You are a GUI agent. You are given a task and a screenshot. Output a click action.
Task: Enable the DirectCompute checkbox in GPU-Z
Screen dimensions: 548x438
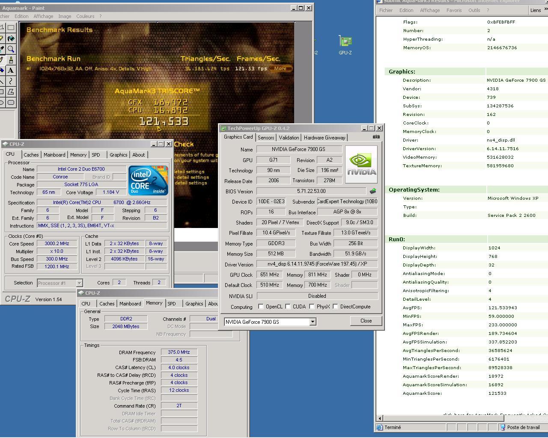tap(335, 307)
